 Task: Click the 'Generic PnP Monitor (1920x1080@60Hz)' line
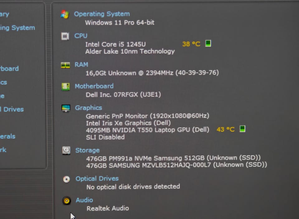[x=147, y=116]
